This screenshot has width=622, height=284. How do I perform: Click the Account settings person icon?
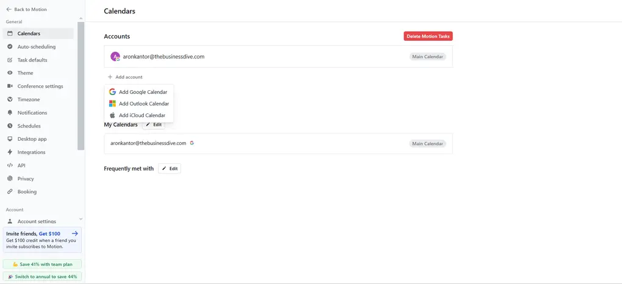10,221
